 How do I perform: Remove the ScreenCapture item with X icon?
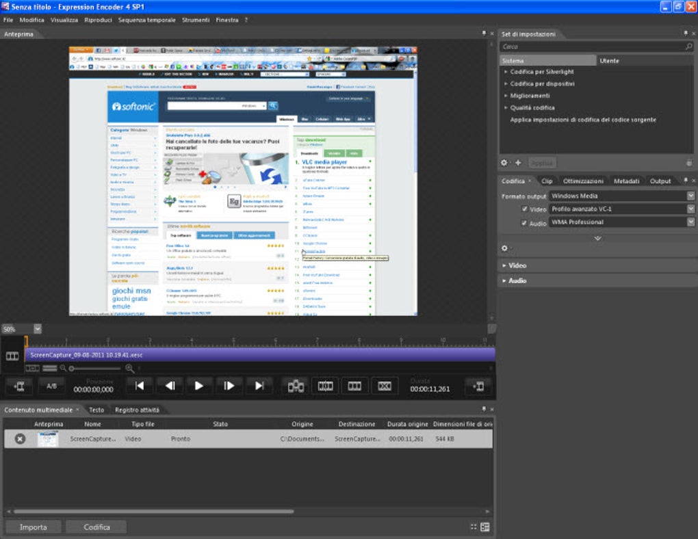pos(20,439)
